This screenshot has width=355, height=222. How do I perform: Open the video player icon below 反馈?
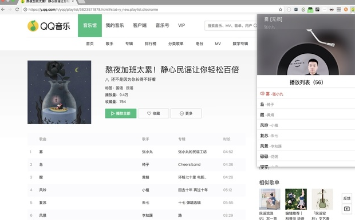coord(346,209)
